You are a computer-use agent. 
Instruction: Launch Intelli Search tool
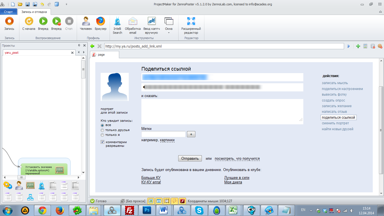(118, 26)
